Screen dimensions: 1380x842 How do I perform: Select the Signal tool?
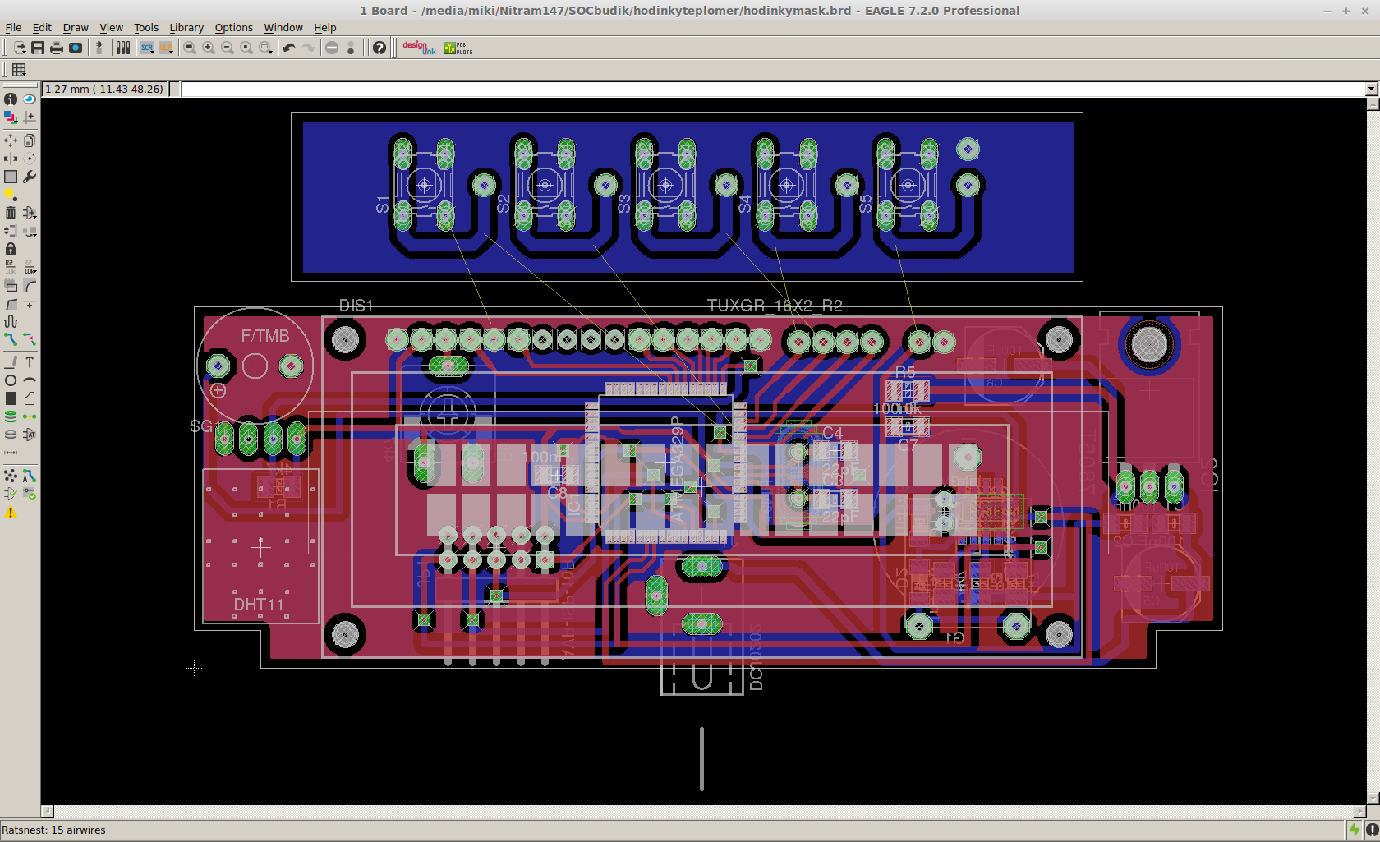[30, 416]
